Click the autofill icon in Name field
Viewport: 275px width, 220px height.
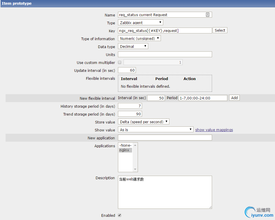[207, 15]
